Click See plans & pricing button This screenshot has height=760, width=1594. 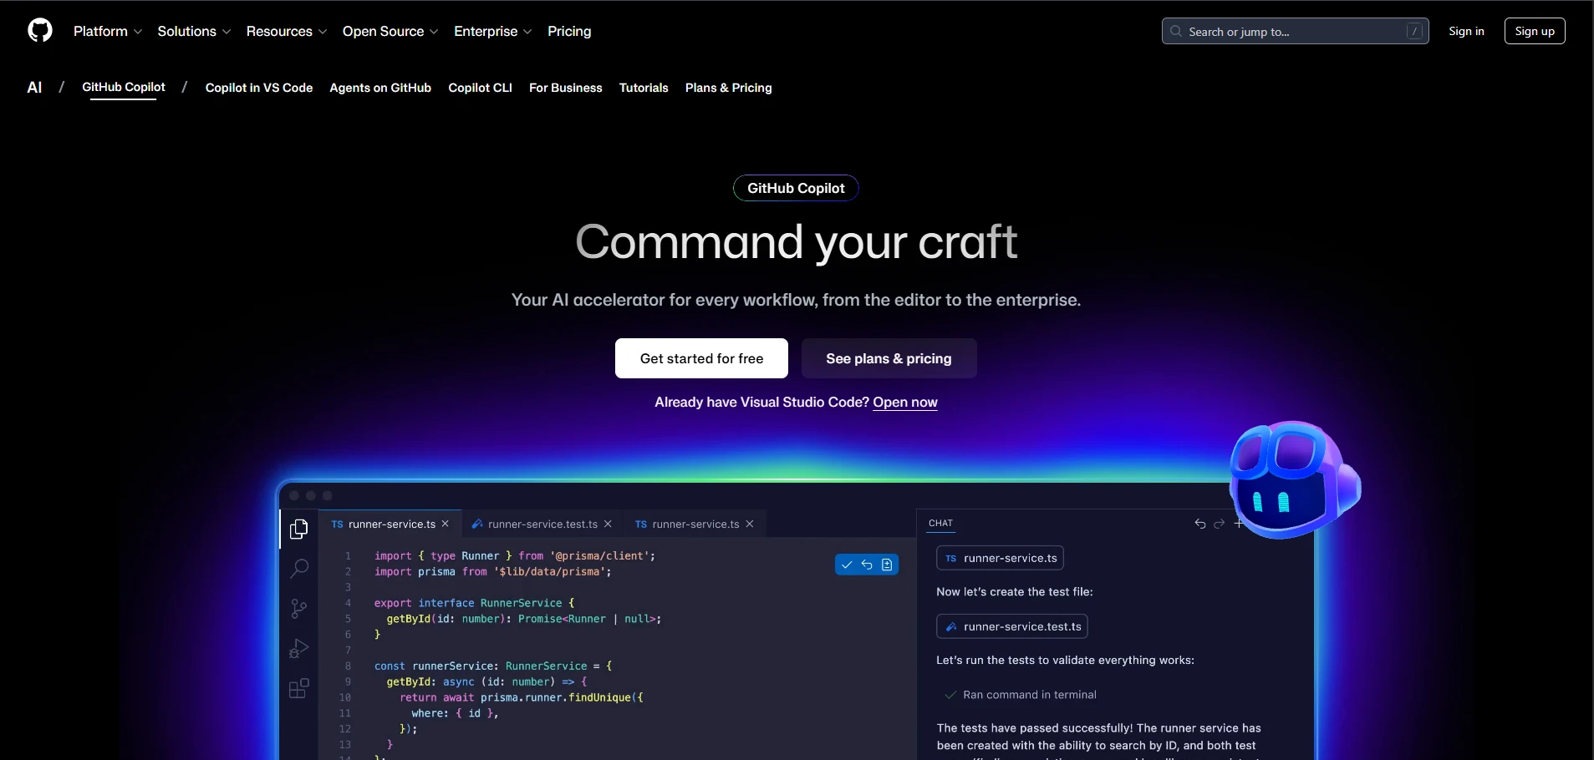[x=889, y=358]
